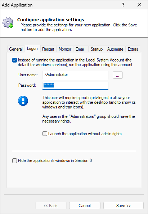View the Automate tab
Viewport: 148px width, 214px height.
tap(115, 49)
